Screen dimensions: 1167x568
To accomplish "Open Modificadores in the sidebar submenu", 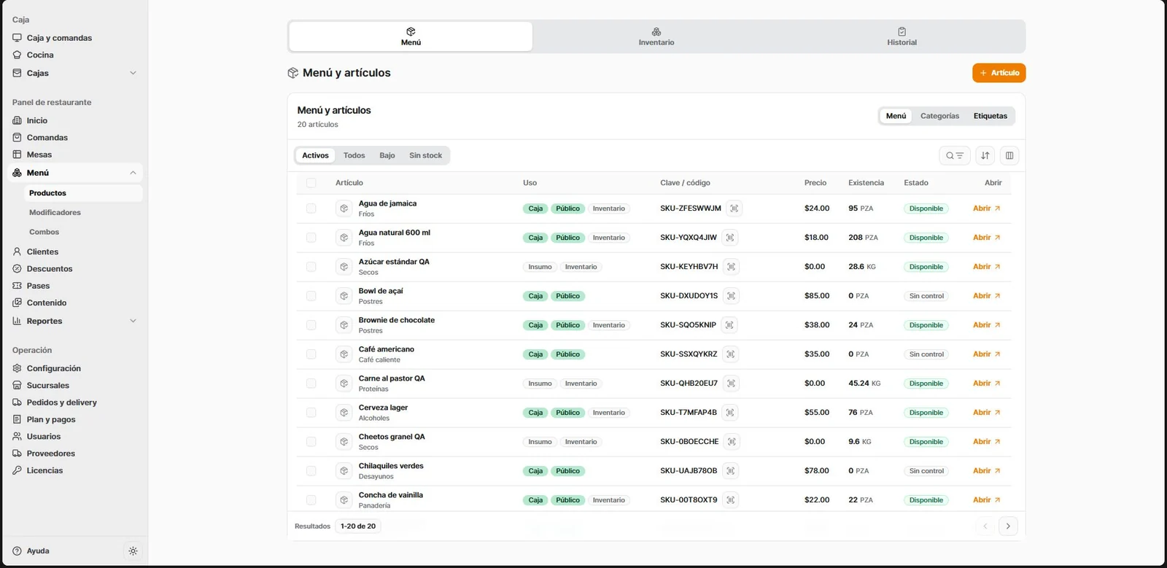I will coord(55,213).
